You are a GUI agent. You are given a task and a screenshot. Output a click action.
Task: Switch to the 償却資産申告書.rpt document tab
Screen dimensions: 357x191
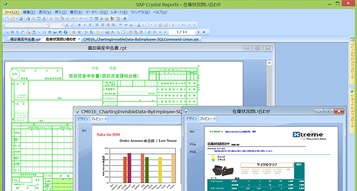pos(25,39)
